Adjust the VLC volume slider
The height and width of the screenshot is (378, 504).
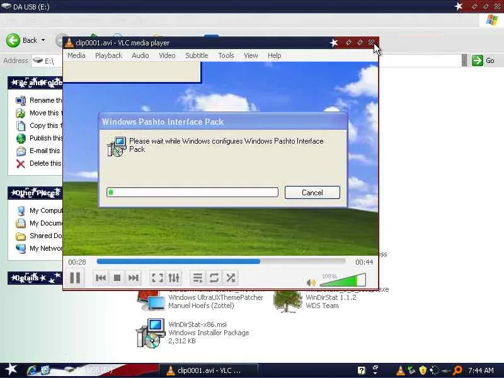click(343, 280)
